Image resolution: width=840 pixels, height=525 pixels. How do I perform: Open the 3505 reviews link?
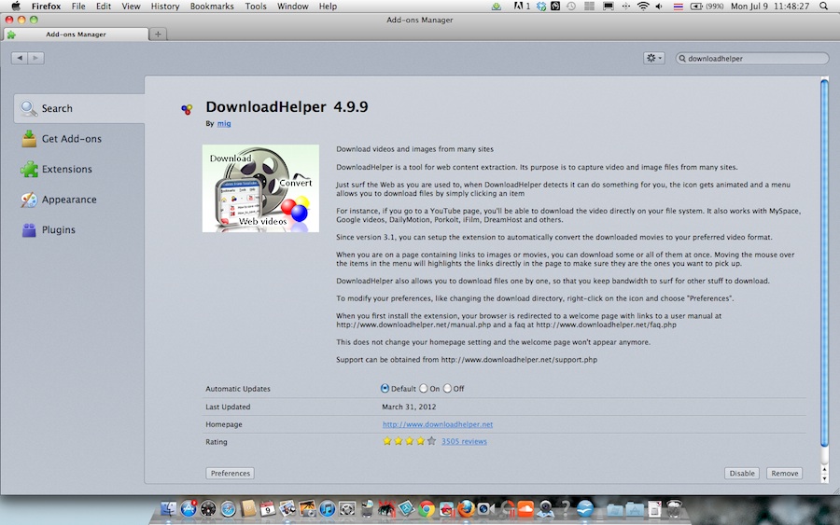464,441
